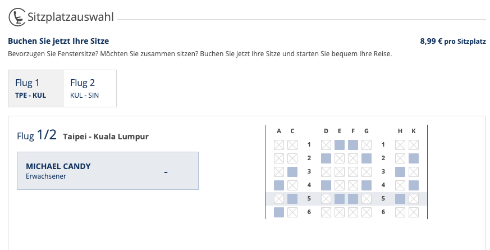Screen dimensions: 490x250
Task: Pick available seat 4G
Action: tap(367, 185)
